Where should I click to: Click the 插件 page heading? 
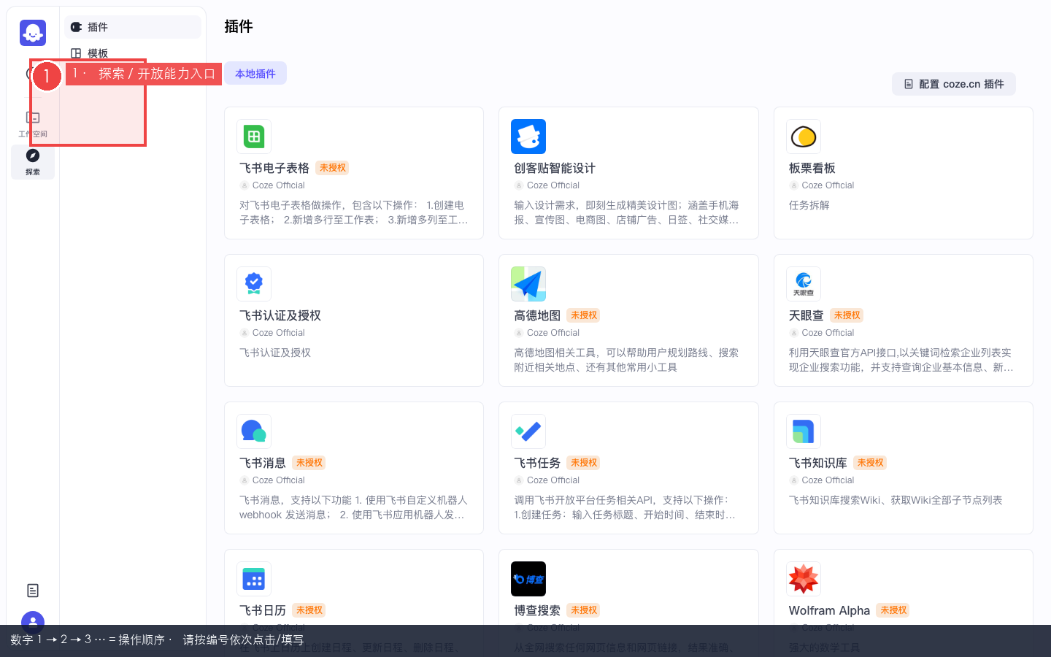click(239, 26)
